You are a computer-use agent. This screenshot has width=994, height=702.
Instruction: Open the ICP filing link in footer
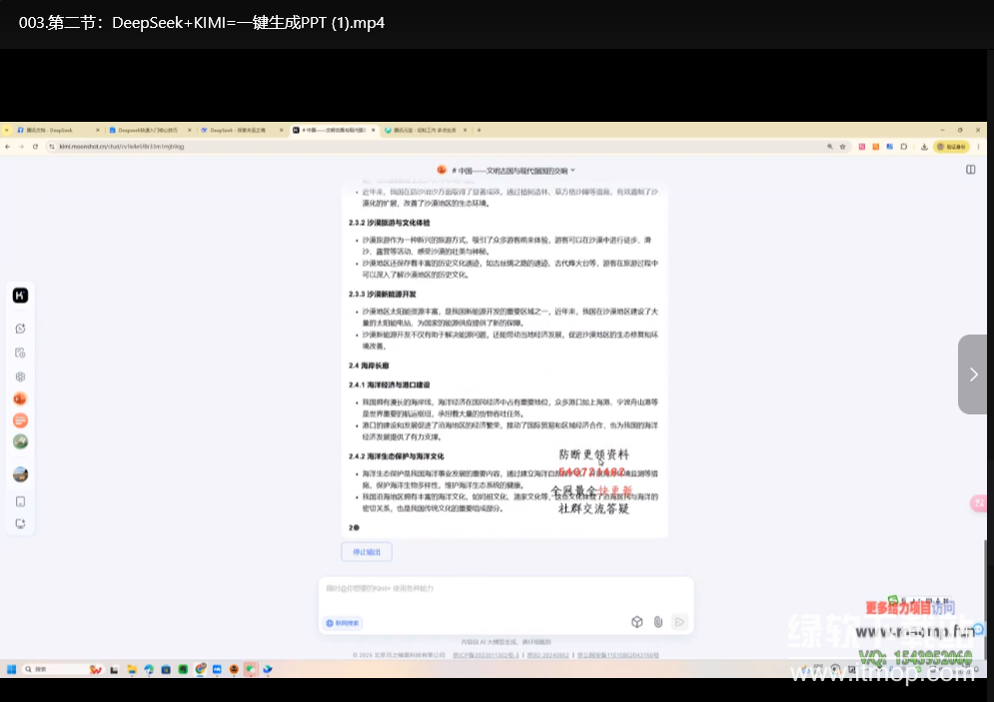[485, 655]
